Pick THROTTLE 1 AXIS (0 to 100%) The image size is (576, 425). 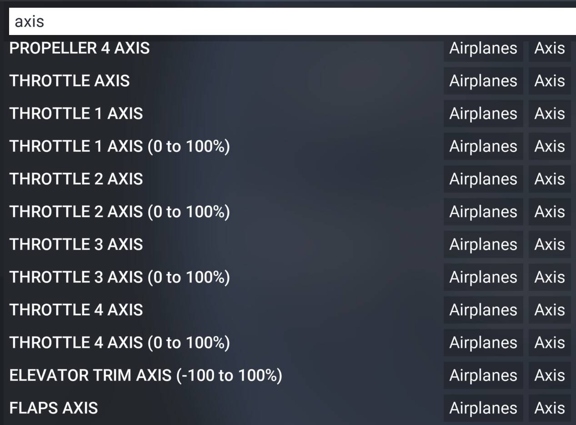[x=120, y=146]
